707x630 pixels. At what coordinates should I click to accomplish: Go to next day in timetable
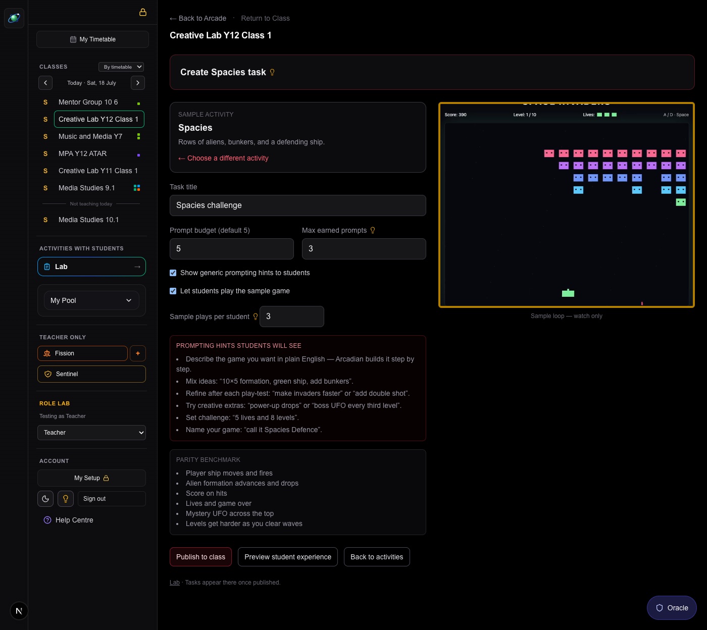138,83
